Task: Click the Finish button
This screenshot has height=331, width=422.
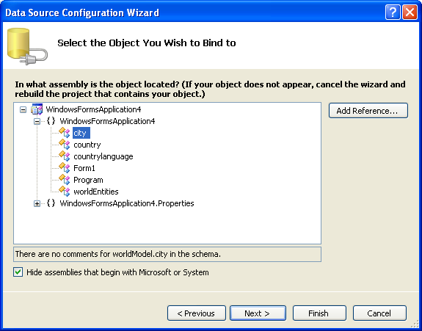Action: (x=319, y=313)
